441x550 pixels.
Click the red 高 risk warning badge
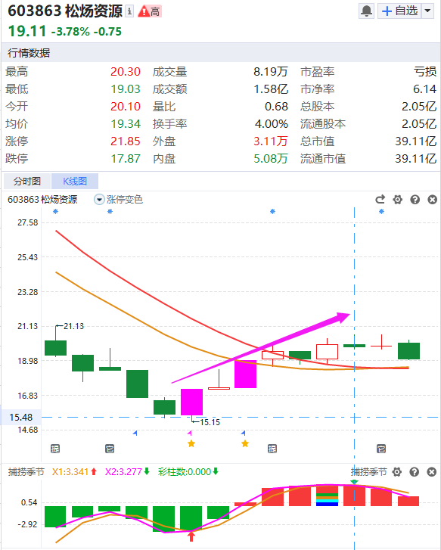(149, 11)
